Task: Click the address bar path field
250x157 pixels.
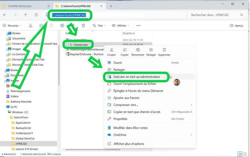Action: (x=115, y=15)
